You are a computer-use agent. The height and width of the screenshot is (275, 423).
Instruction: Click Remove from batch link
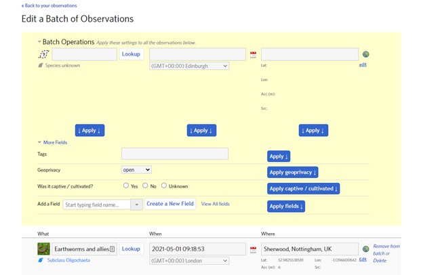(x=386, y=249)
